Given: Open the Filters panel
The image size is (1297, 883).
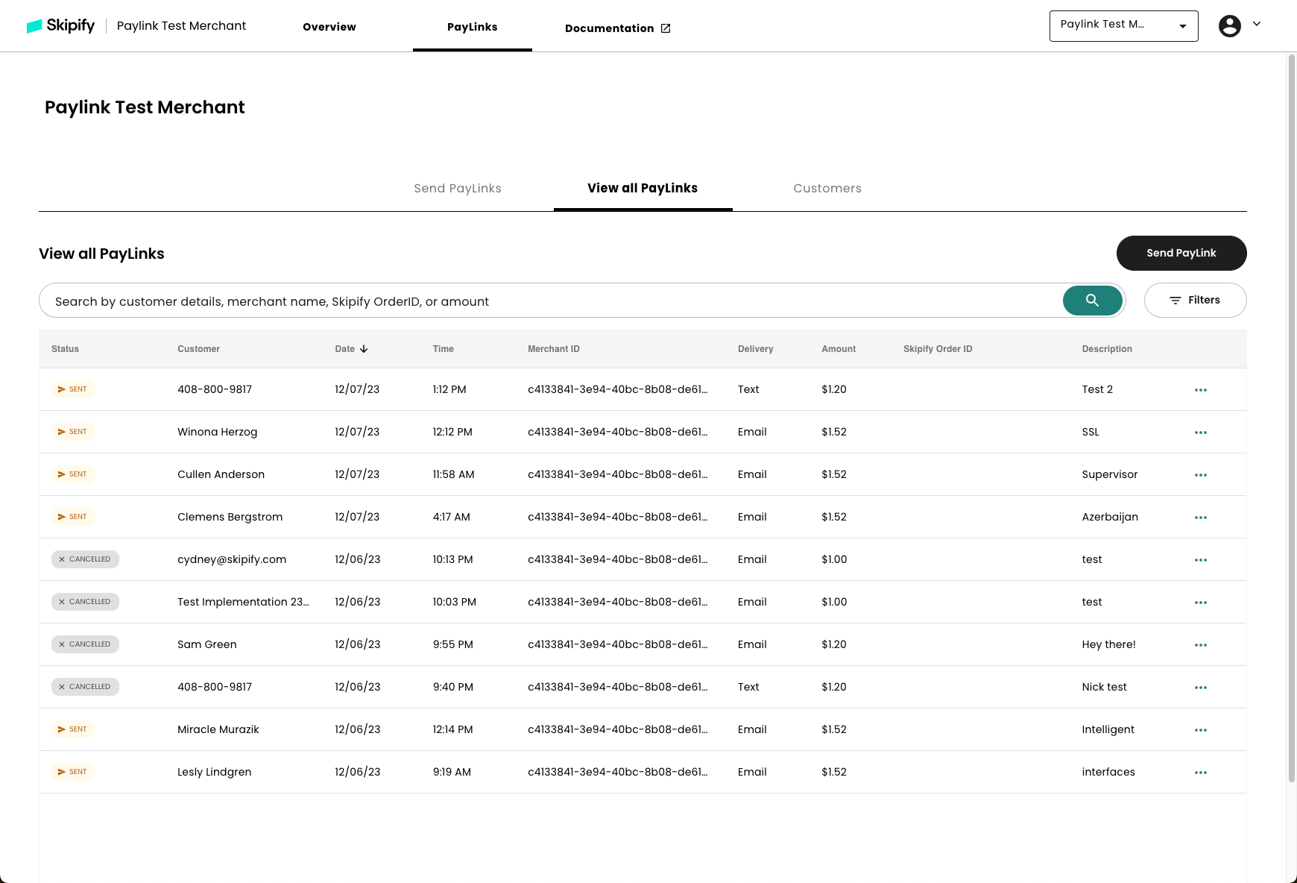Looking at the screenshot, I should pos(1195,301).
